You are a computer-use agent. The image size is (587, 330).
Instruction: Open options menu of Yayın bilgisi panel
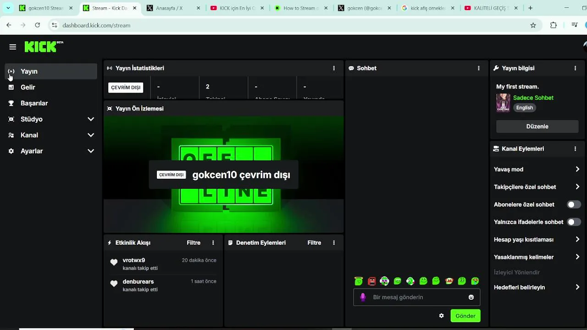[x=576, y=68]
